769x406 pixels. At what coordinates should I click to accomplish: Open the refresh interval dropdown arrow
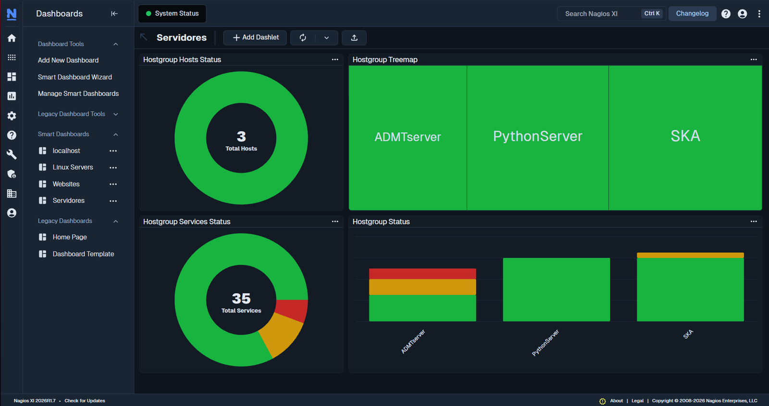click(x=327, y=37)
